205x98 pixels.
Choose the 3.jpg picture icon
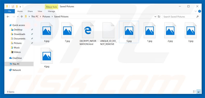[x=191, y=30]
